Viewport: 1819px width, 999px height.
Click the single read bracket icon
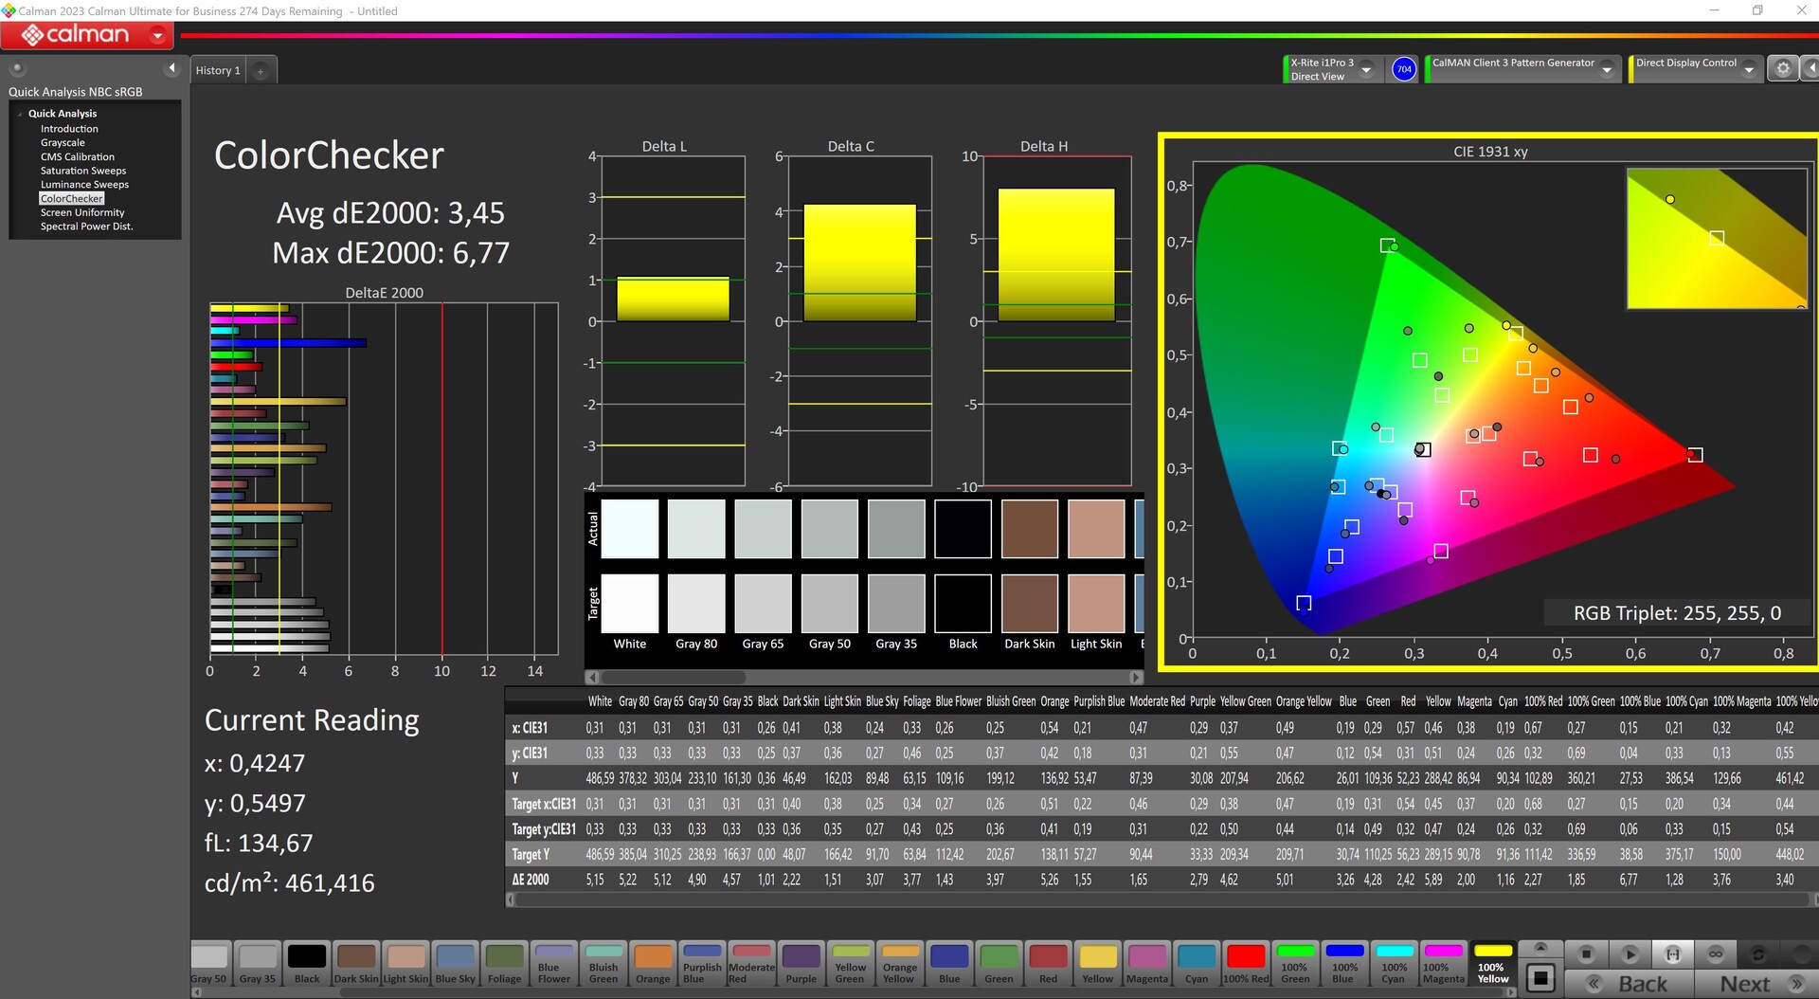click(x=1672, y=954)
